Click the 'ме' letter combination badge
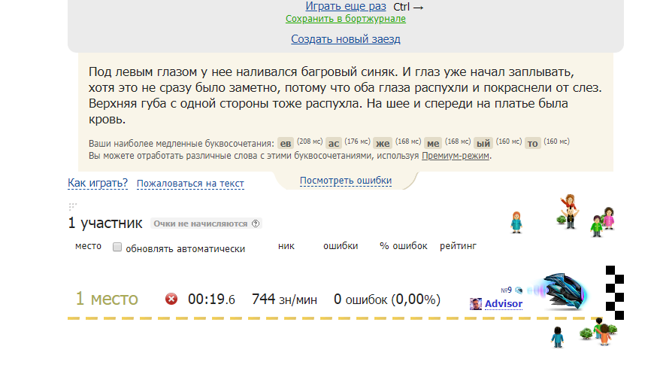This screenshot has height=368, width=654. click(433, 143)
